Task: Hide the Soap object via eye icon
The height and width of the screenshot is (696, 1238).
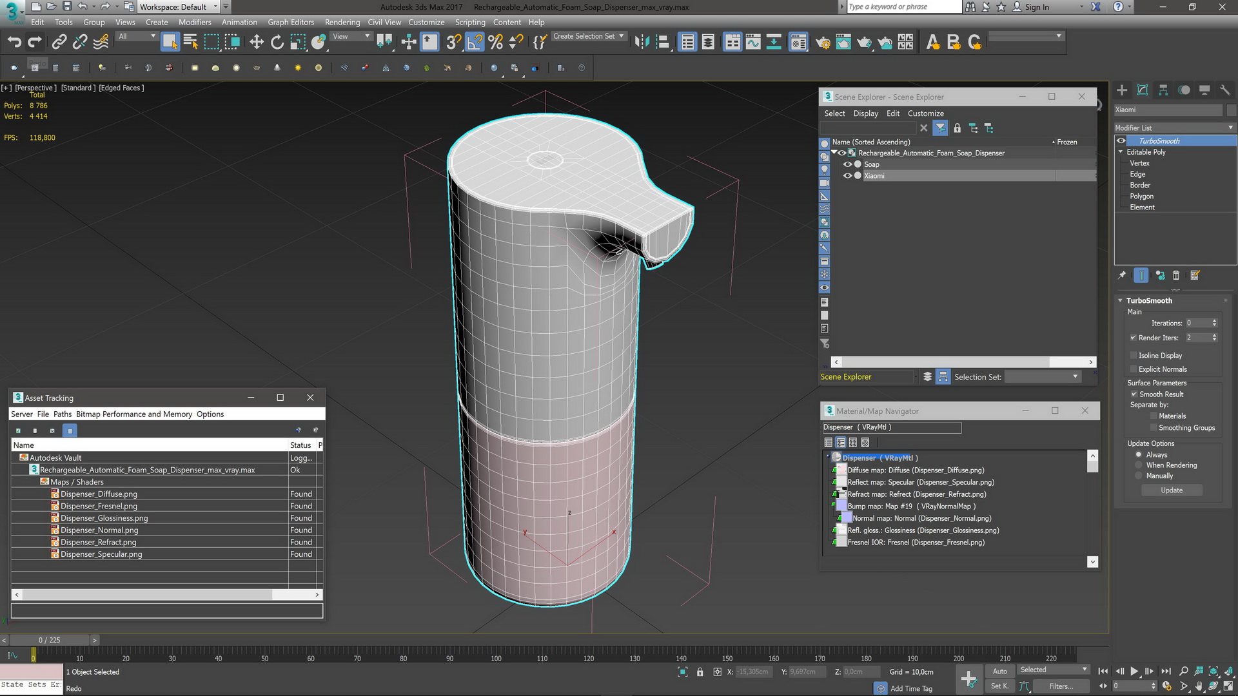Action: [847, 164]
